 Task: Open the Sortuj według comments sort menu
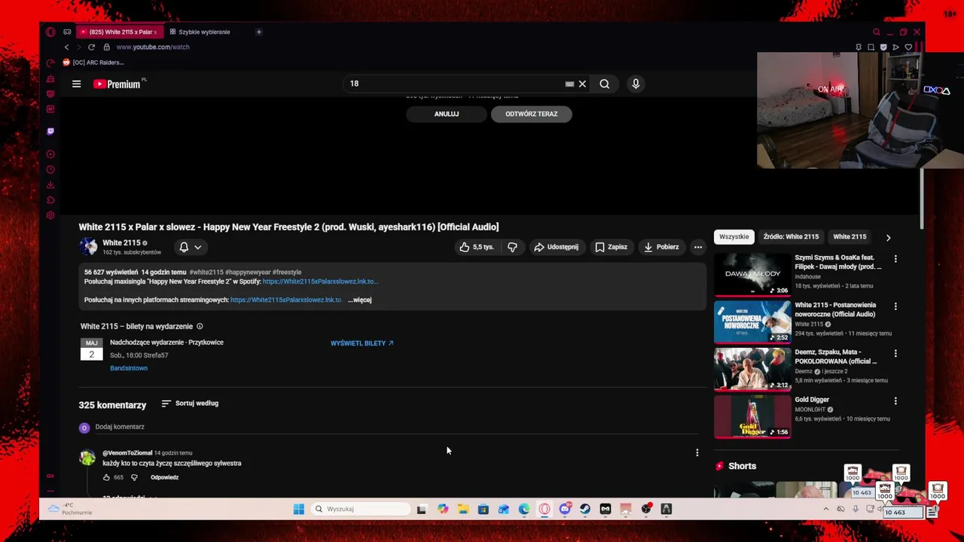(190, 403)
